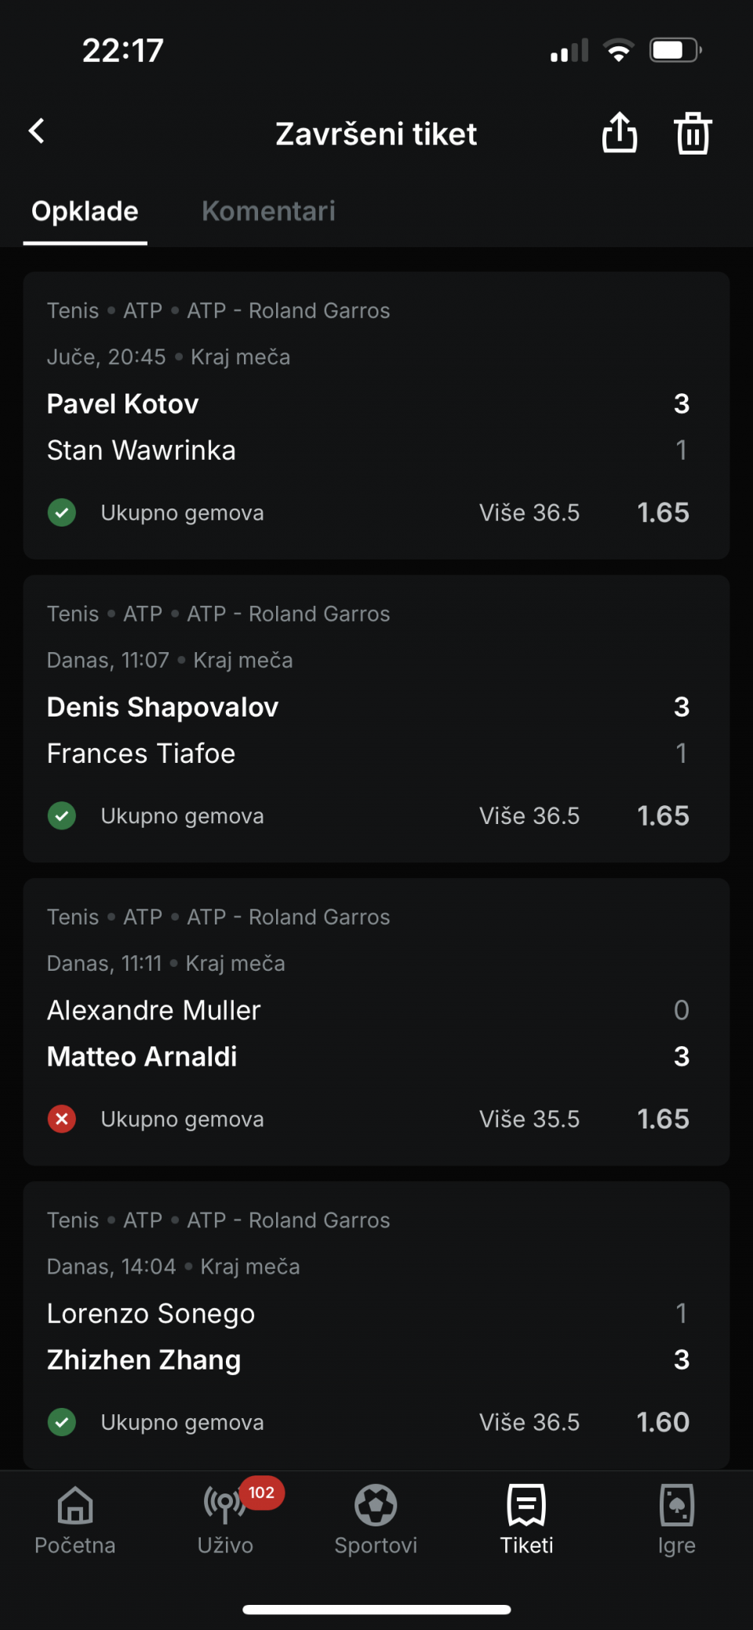753x1630 pixels.
Task: Open Denis Shapovalov match details
Action: pos(162,707)
